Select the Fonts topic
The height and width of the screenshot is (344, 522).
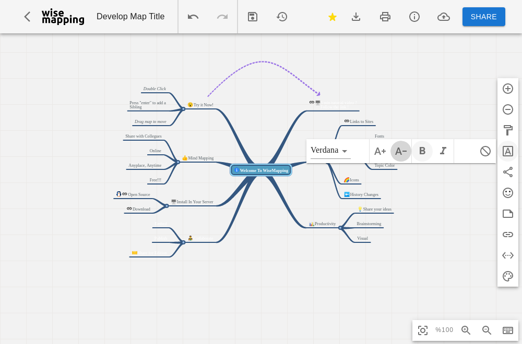[x=379, y=136]
